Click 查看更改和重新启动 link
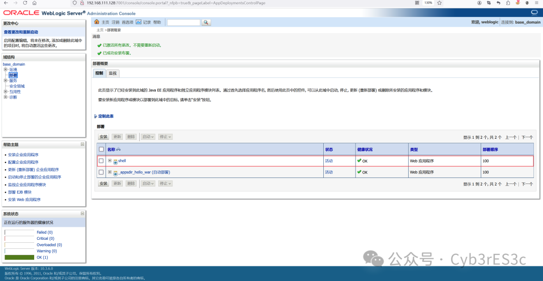The height and width of the screenshot is (281, 543). (x=21, y=32)
